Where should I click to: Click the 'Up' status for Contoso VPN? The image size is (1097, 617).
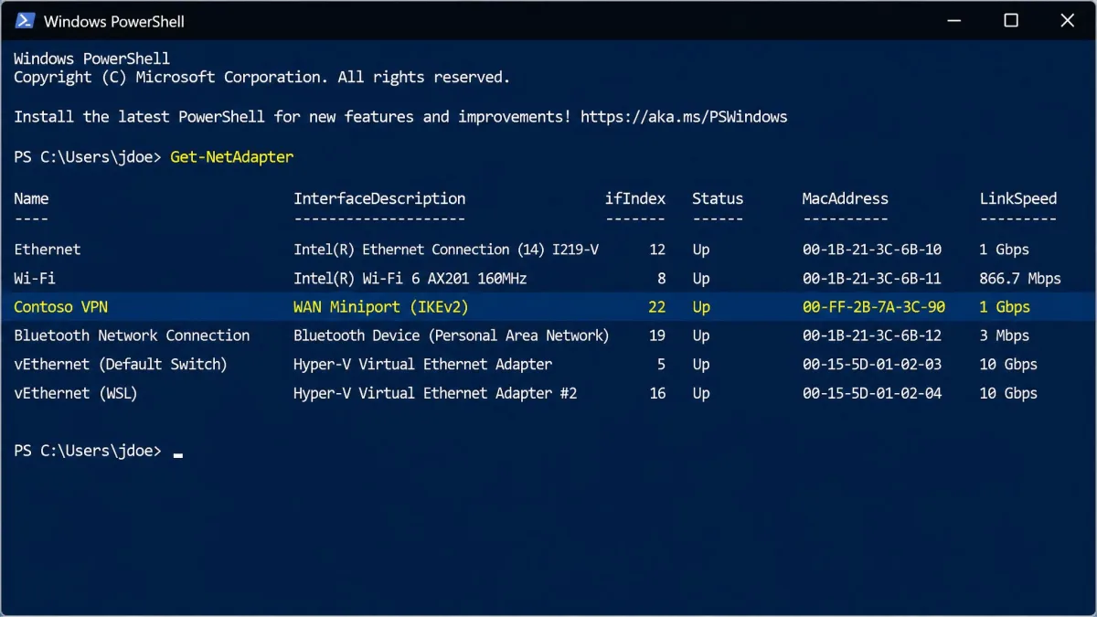pyautogui.click(x=701, y=307)
